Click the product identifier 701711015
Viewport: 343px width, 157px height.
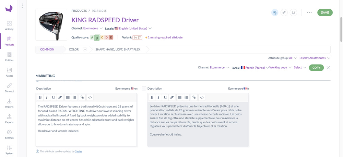99,11
